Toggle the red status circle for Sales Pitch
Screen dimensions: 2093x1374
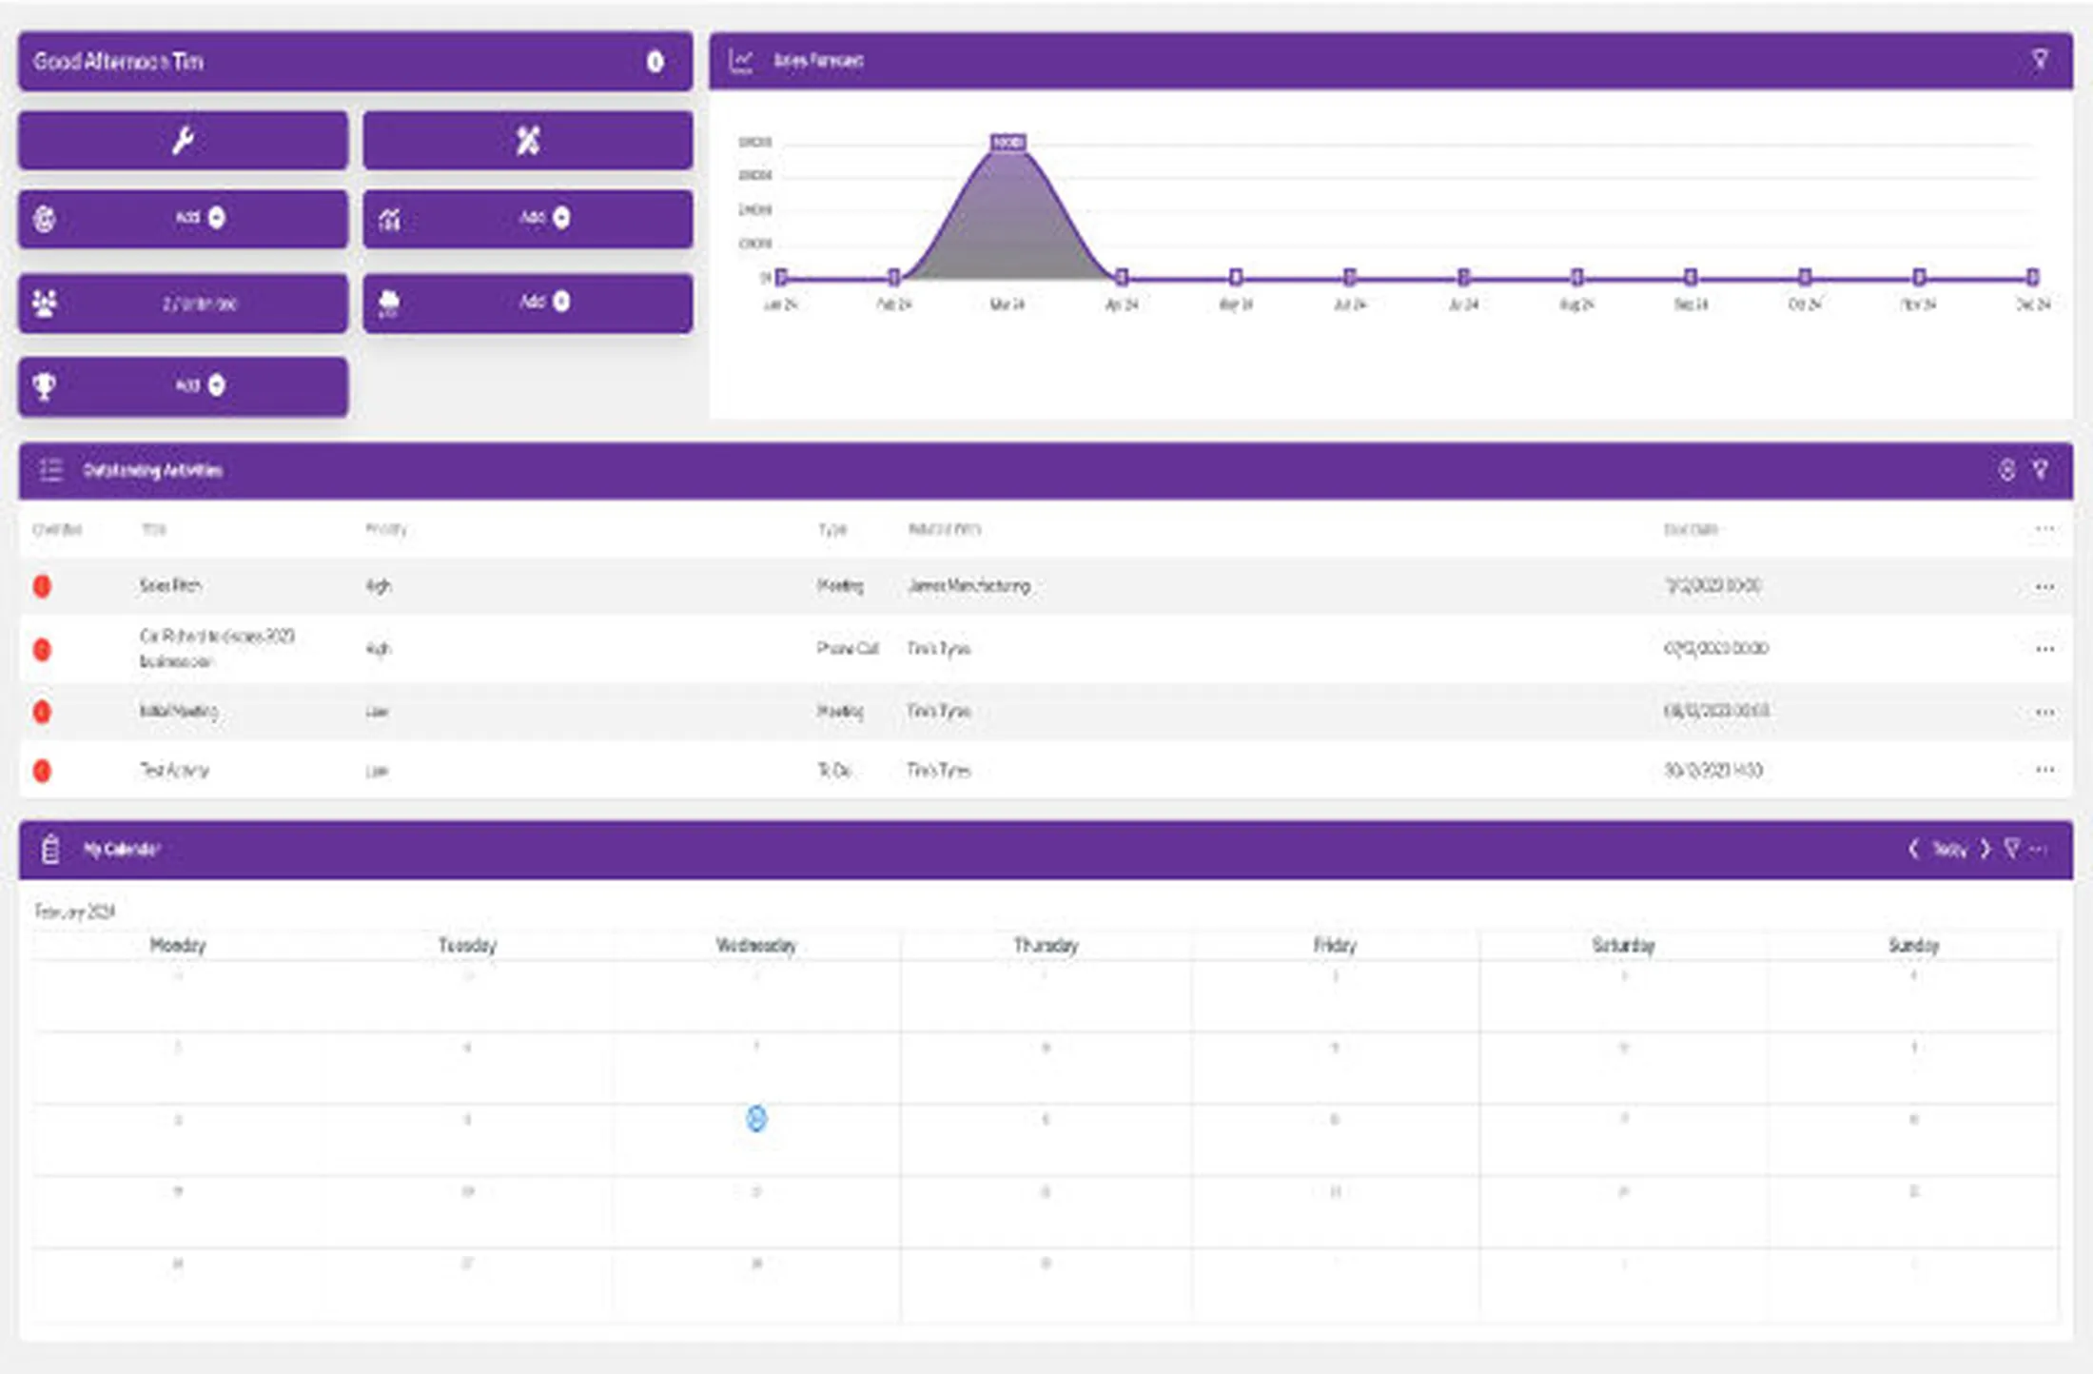(42, 586)
